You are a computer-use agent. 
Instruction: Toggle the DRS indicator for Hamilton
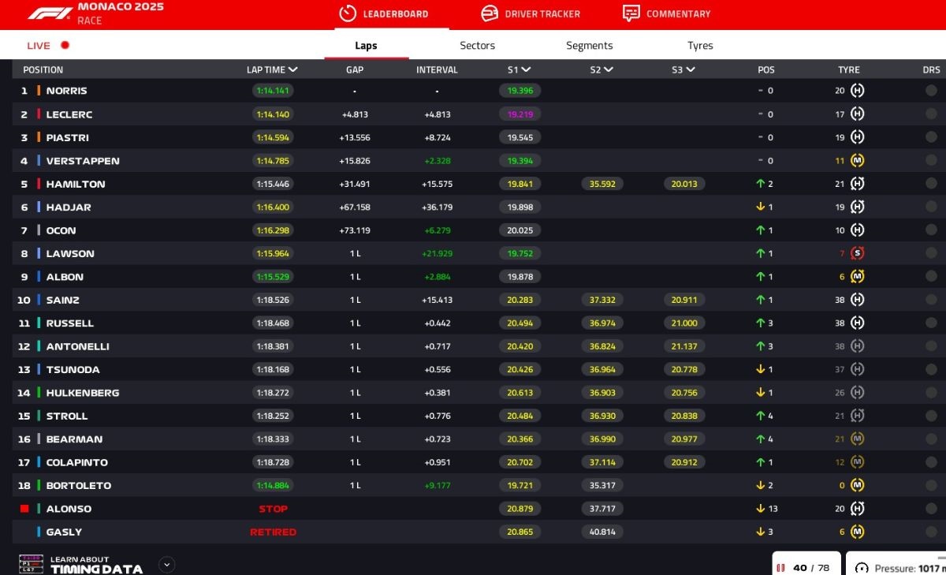click(931, 184)
